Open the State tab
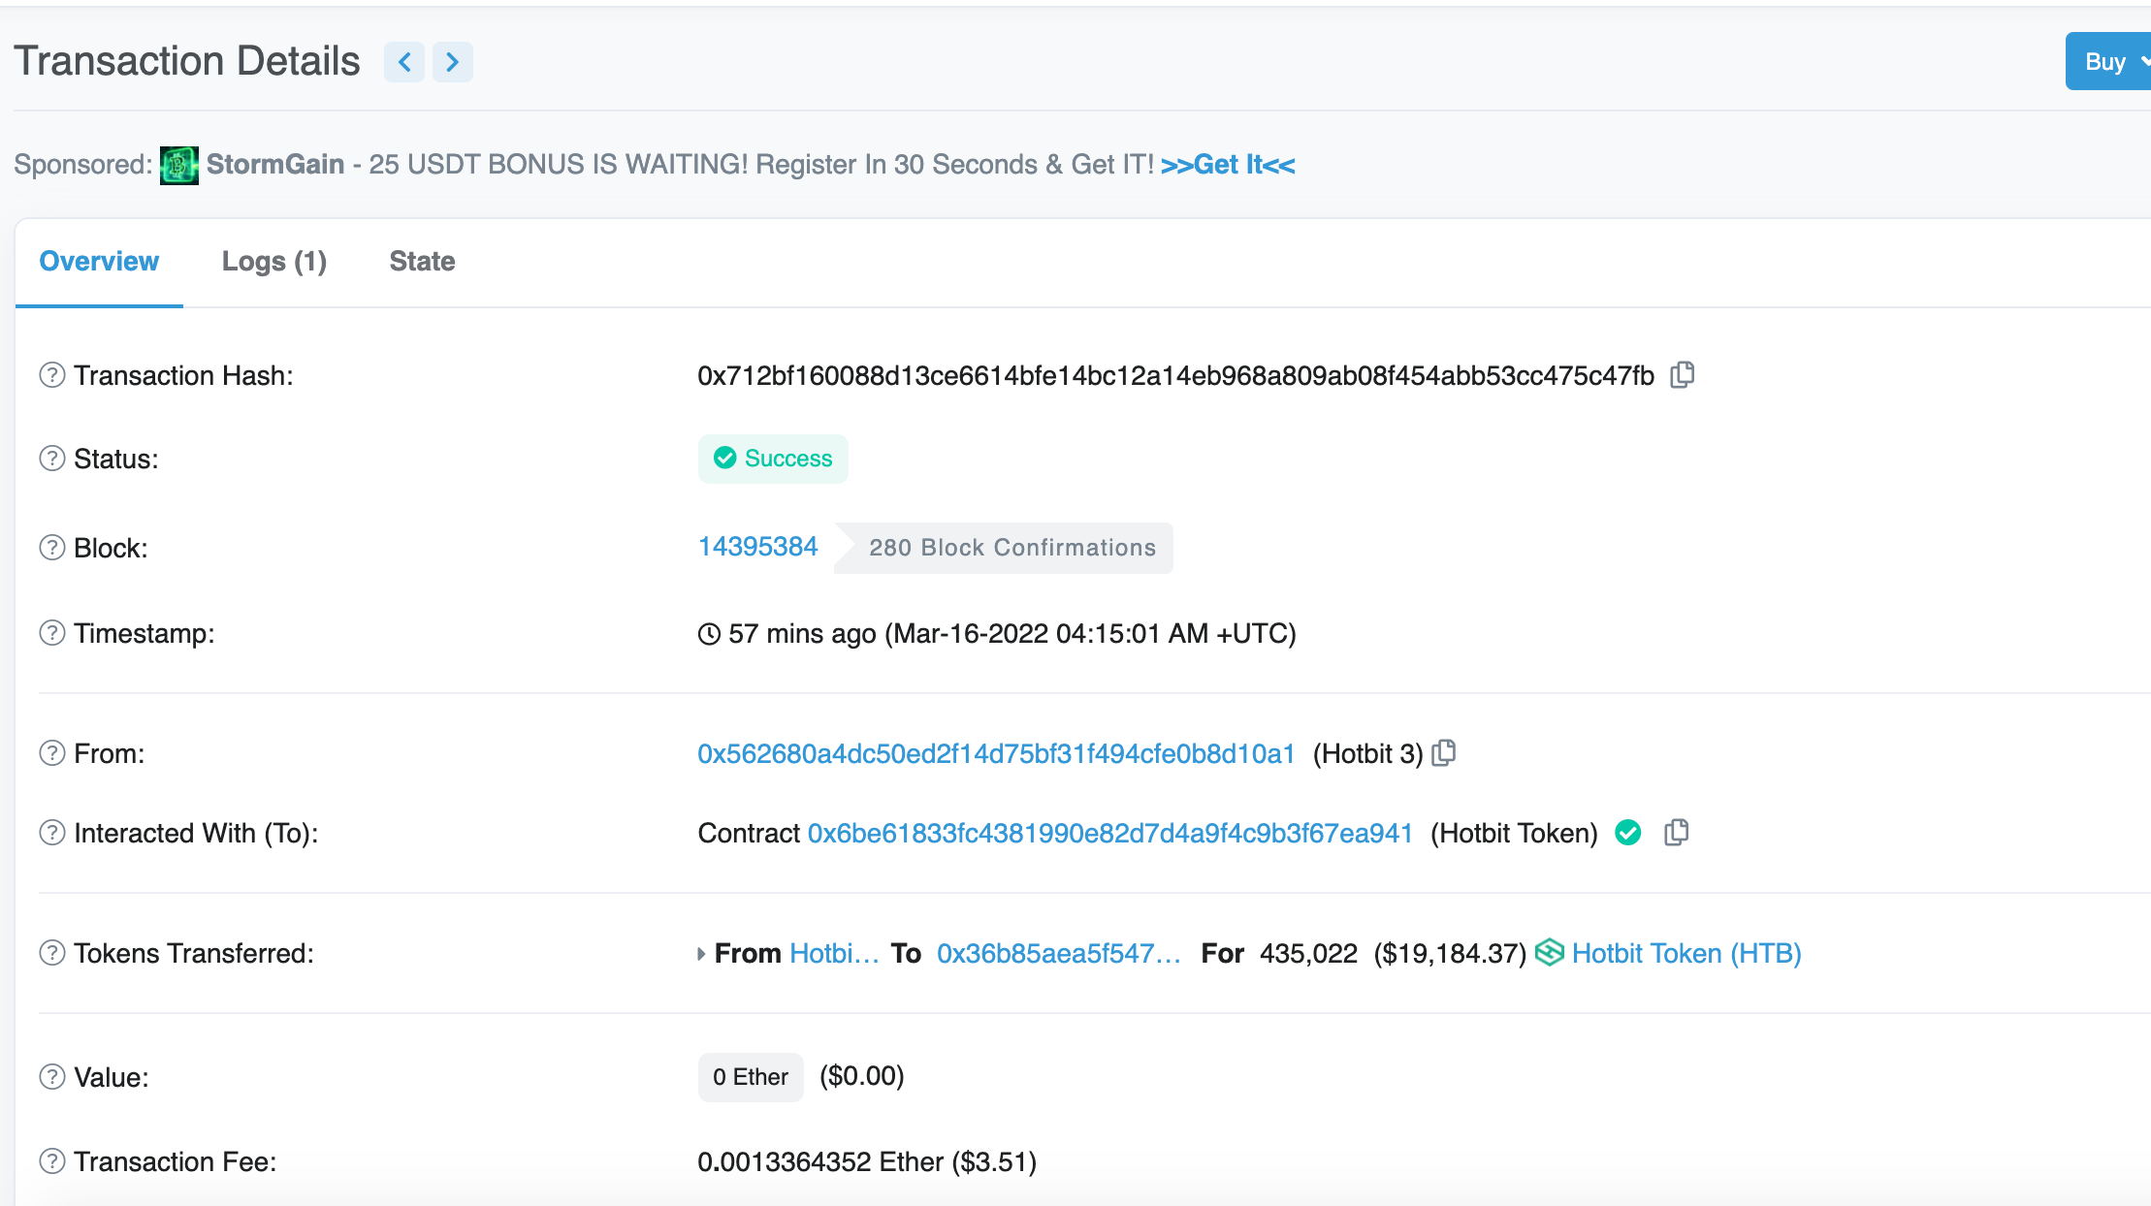Viewport: 2151px width, 1206px height. pos(422,262)
